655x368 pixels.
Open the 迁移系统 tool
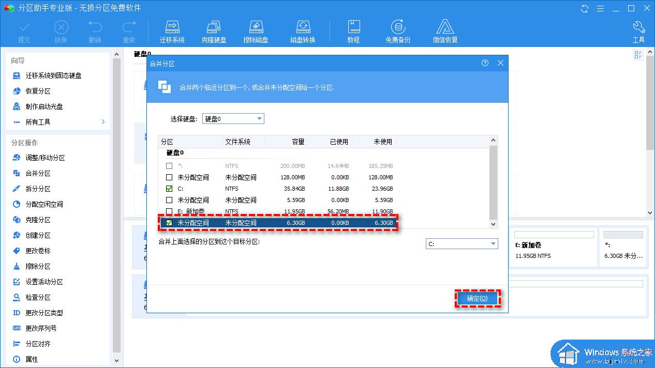172,31
